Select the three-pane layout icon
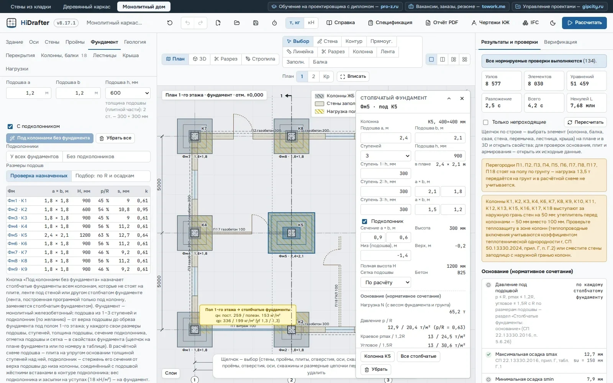Image resolution: width=613 pixels, height=383 pixels. point(454,59)
